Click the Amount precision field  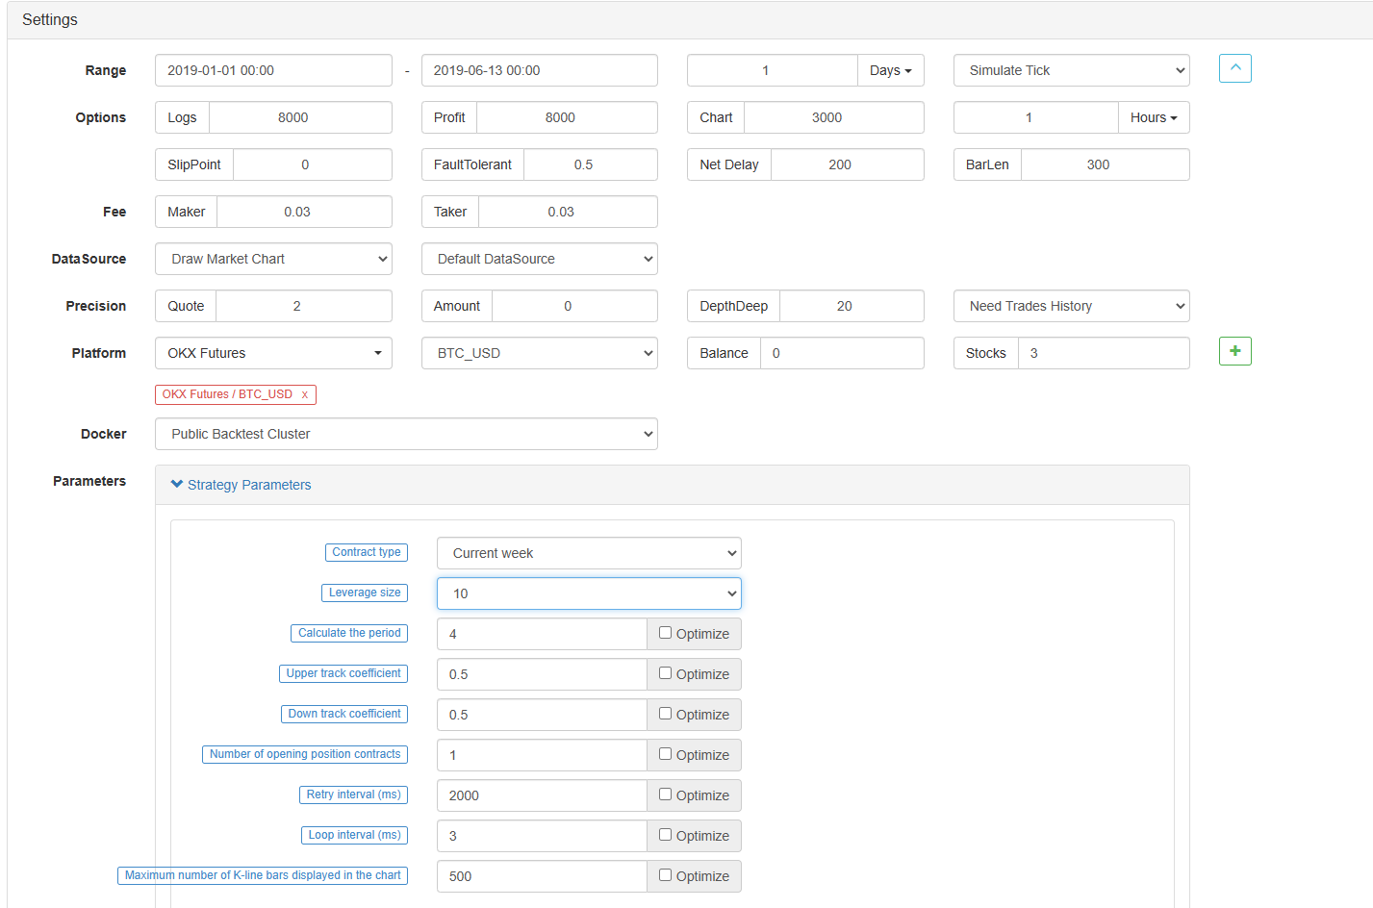pos(574,306)
